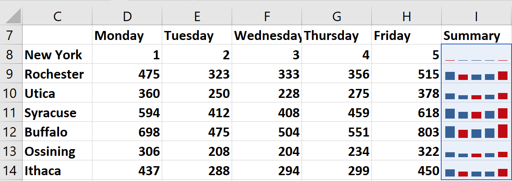Select Syracuse's Thursday value 459
The width and height of the screenshot is (512, 181).
pos(337,113)
